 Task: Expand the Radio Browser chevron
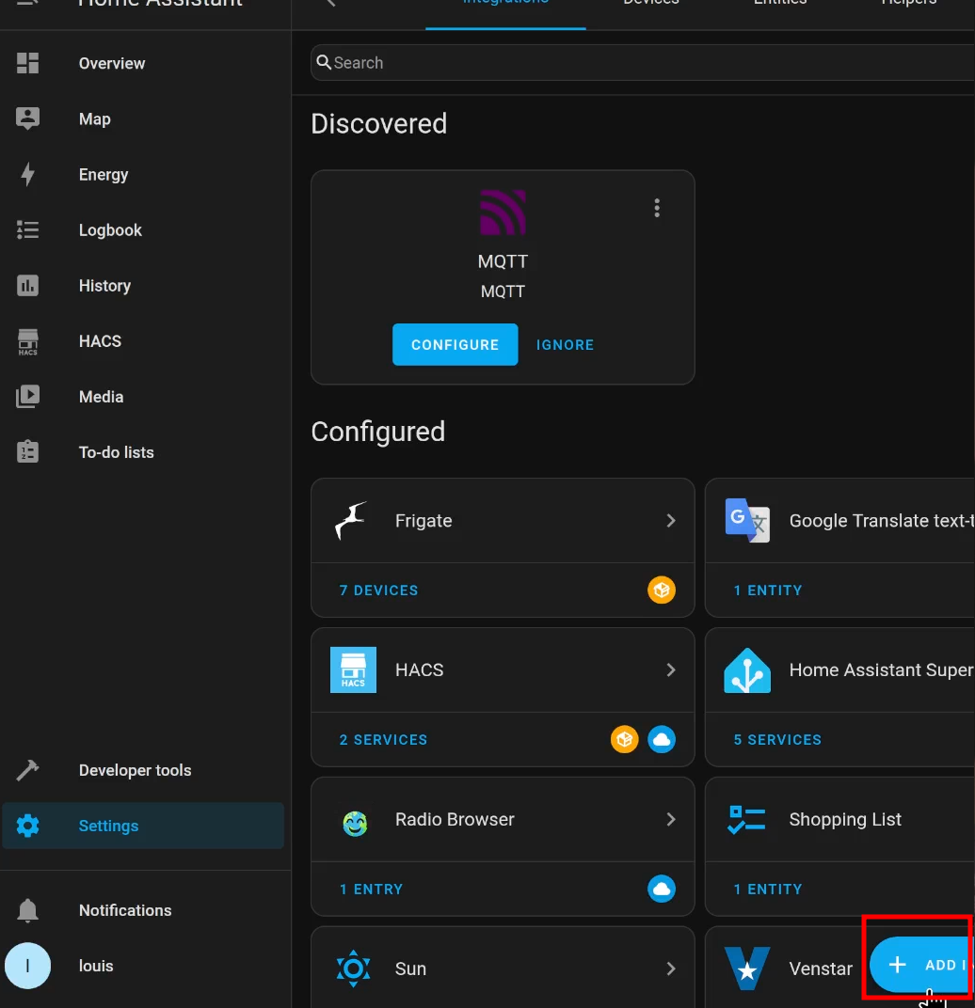point(671,819)
